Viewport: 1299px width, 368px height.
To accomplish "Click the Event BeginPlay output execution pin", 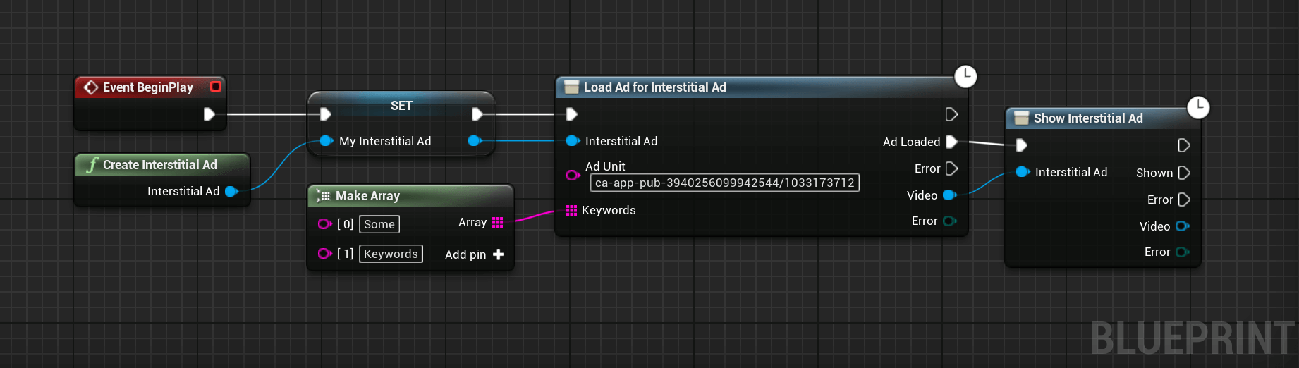I will [x=209, y=114].
